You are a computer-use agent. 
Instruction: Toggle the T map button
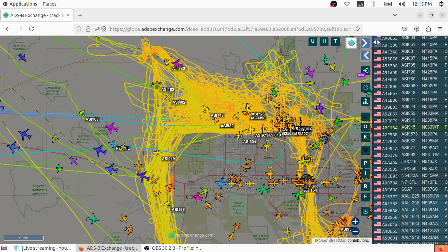[x=335, y=41]
